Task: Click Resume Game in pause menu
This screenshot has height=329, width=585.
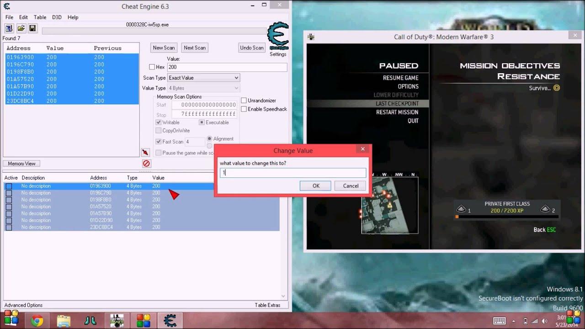Action: pyautogui.click(x=400, y=78)
